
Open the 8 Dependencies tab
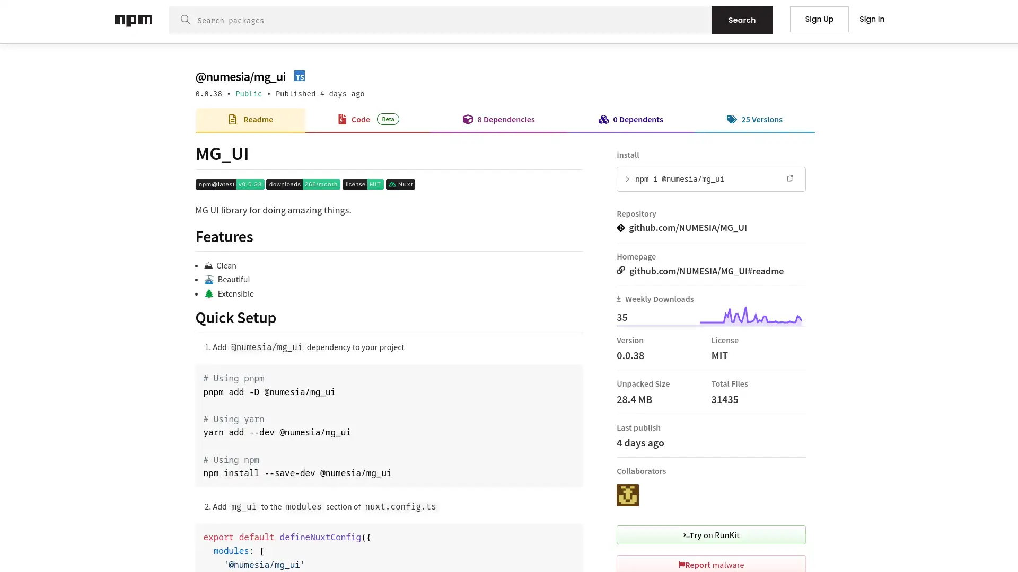point(498,120)
